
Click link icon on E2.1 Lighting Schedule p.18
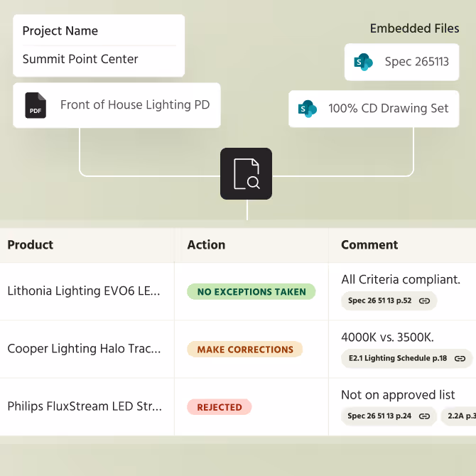(460, 359)
